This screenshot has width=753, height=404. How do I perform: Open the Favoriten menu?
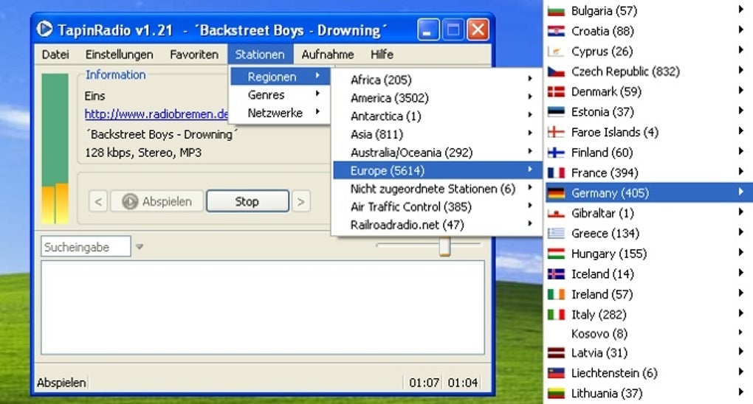[194, 55]
